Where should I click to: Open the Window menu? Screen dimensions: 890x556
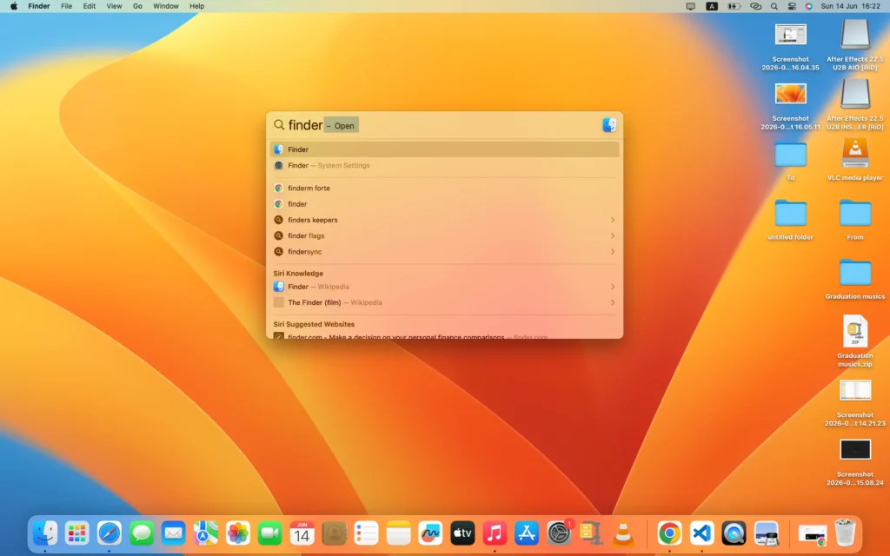coord(166,6)
